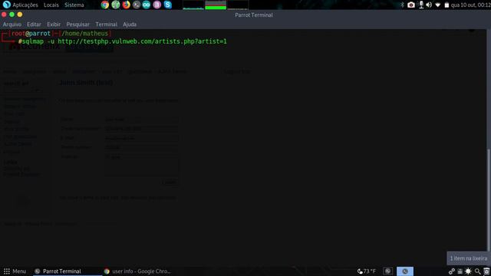Viewport: 491px width, 276px height.
Task: Launch Arduino IDE from top panel
Action: point(147,5)
